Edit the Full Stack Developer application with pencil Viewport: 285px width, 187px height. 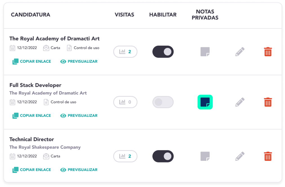240,102
